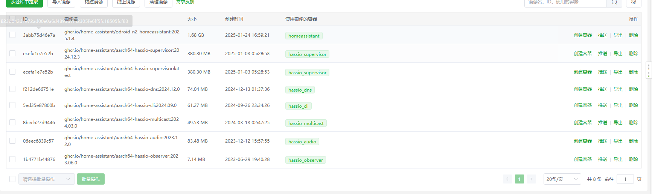Image resolution: width=652 pixels, height=194 pixels.
Task: Click the 创建时间 column header
Action: pos(234,19)
